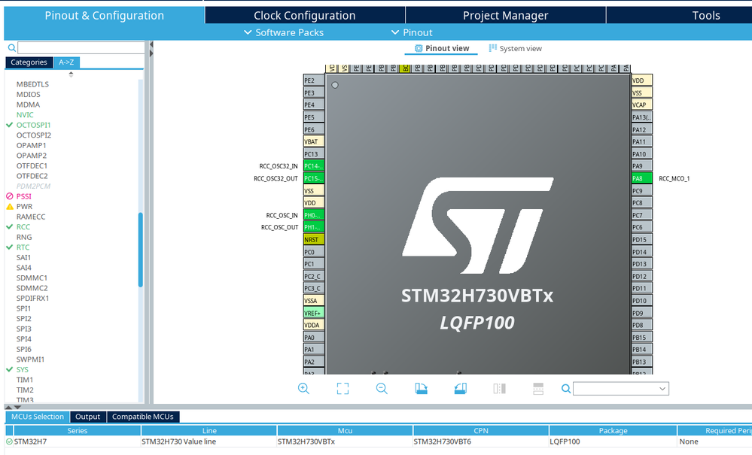
Task: Open the OCTOSPI2 peripheral
Action: pos(34,135)
